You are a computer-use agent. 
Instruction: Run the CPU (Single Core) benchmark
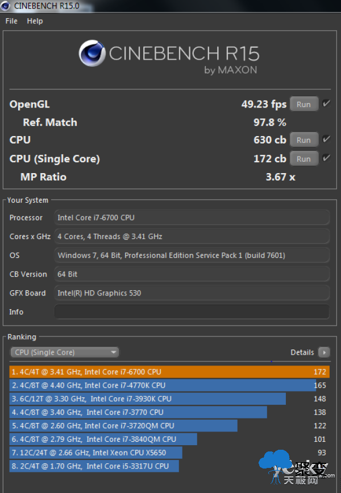coord(303,159)
